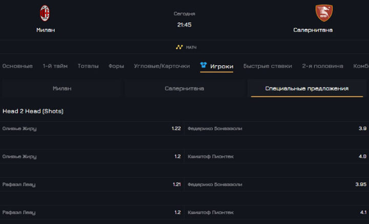Select Рафаэл Леау at odds 1.21
The image size is (369, 224).
pos(92,185)
